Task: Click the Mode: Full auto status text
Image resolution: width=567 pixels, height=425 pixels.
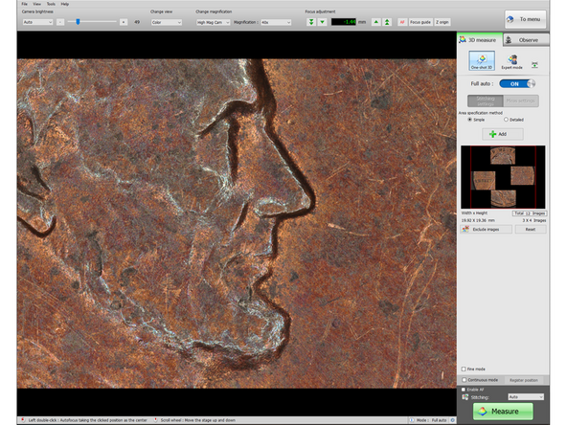Action: 431,420
